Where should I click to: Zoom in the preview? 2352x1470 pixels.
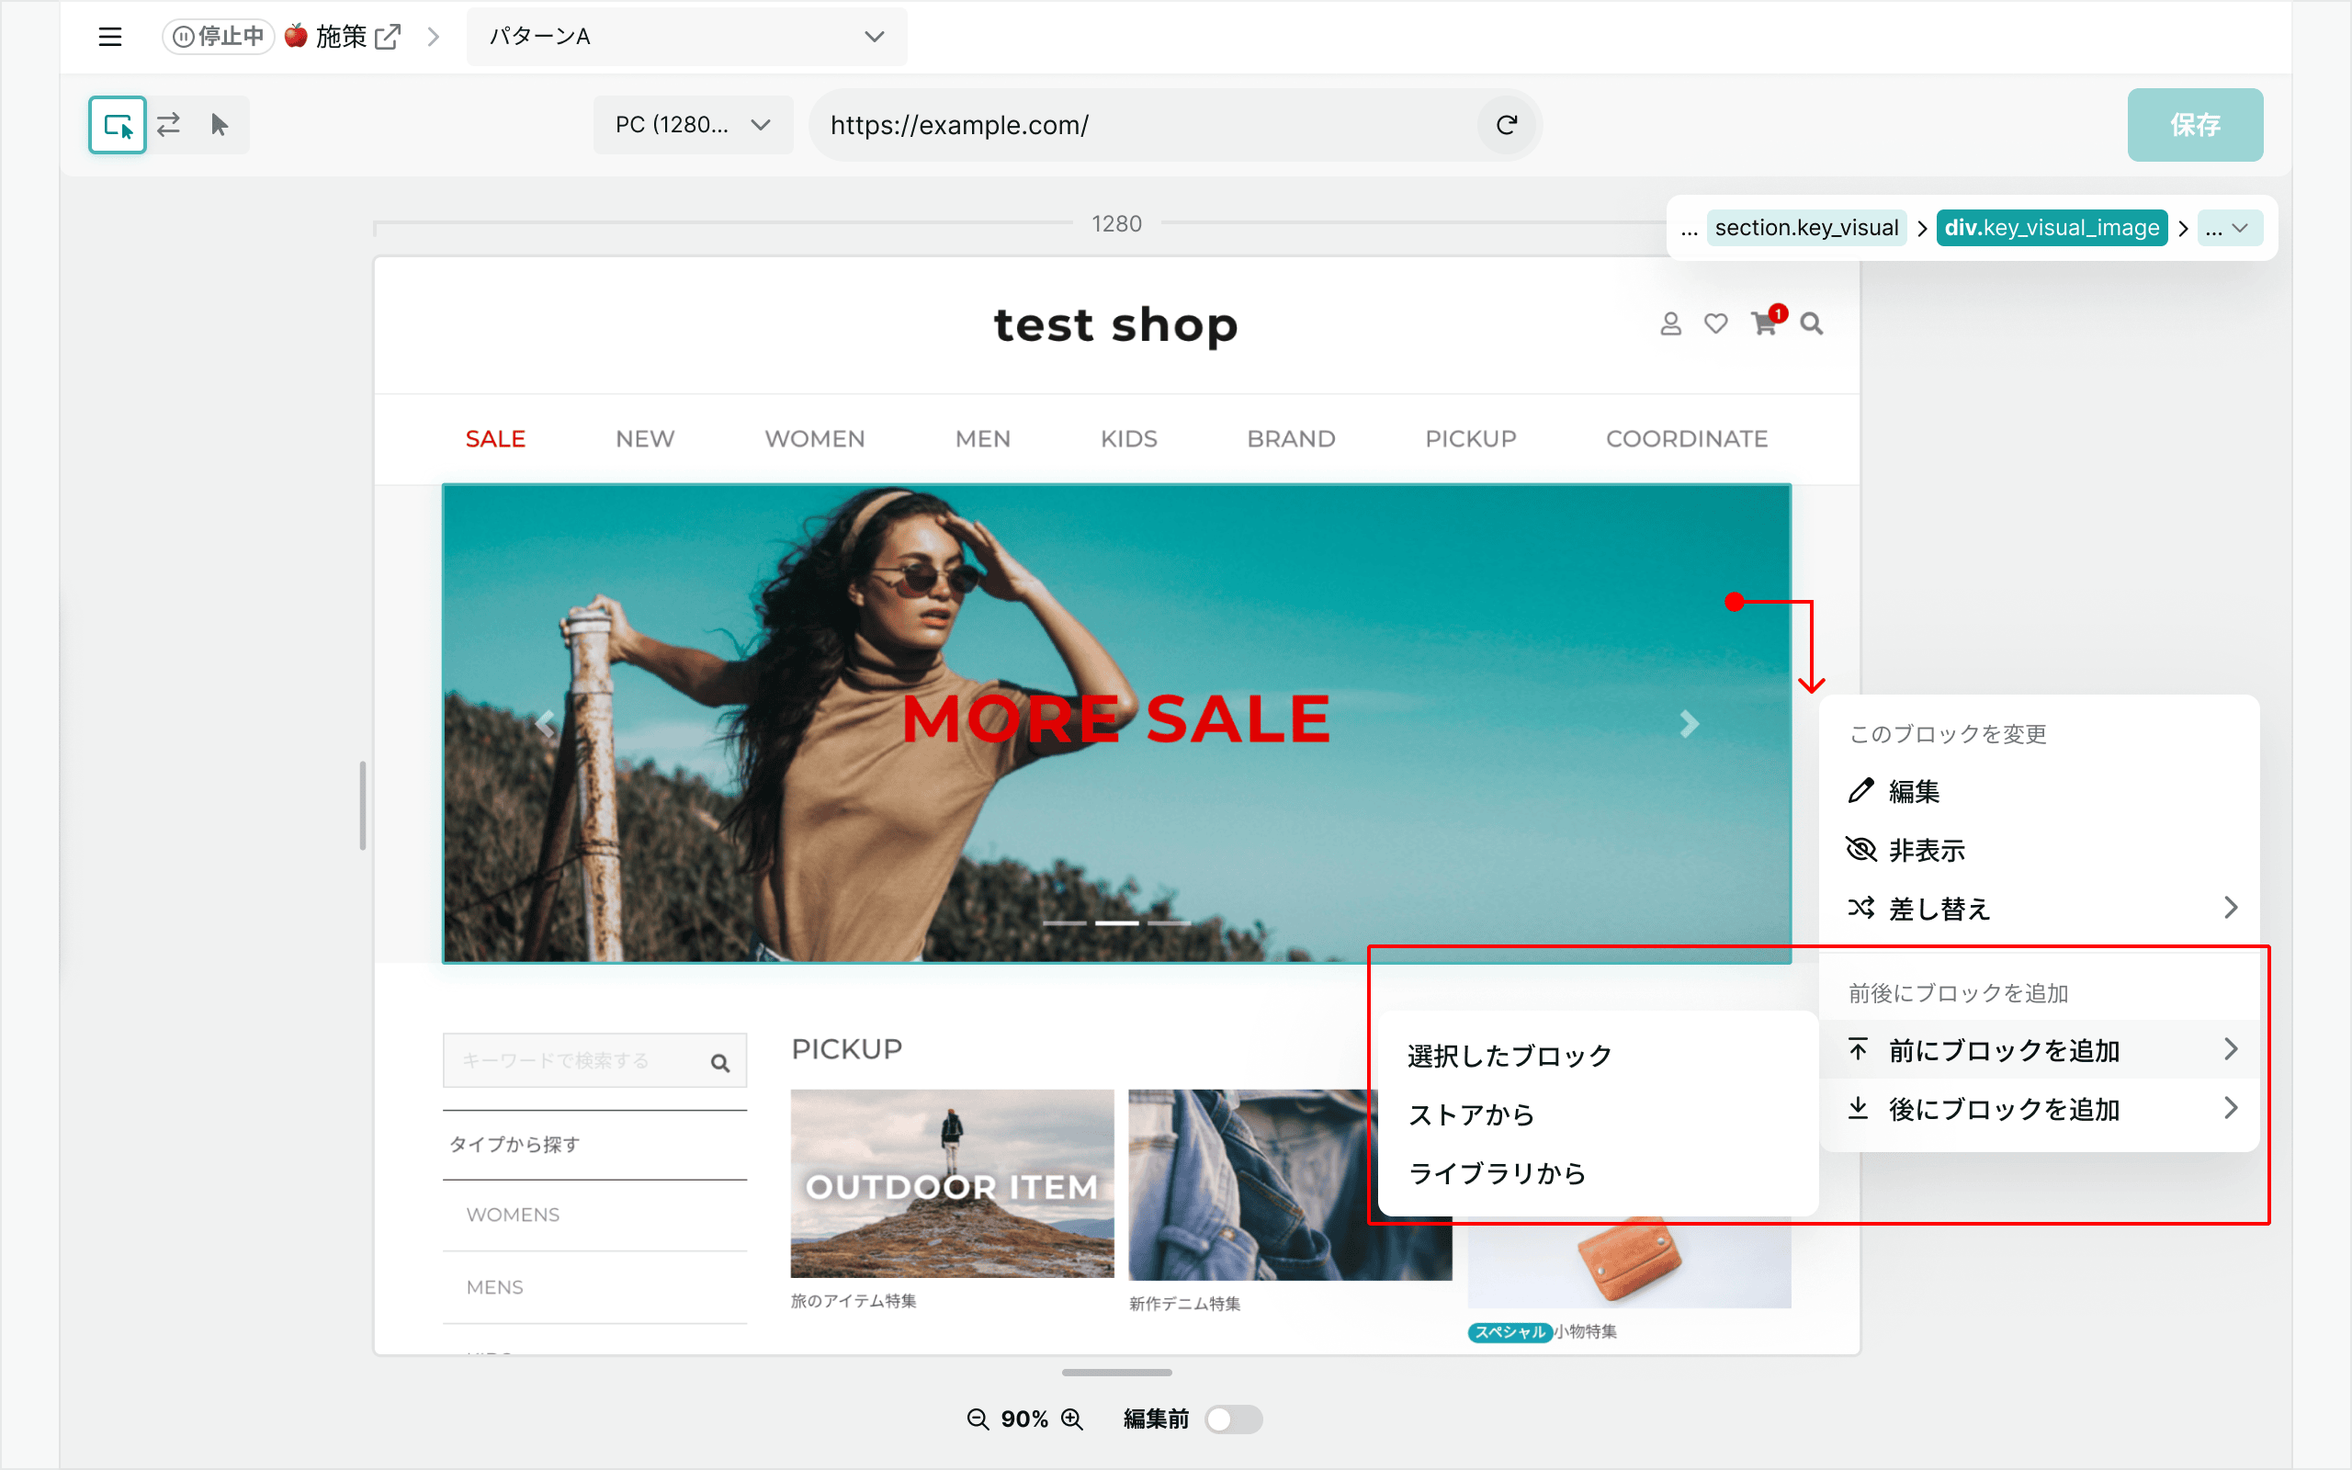point(1072,1419)
